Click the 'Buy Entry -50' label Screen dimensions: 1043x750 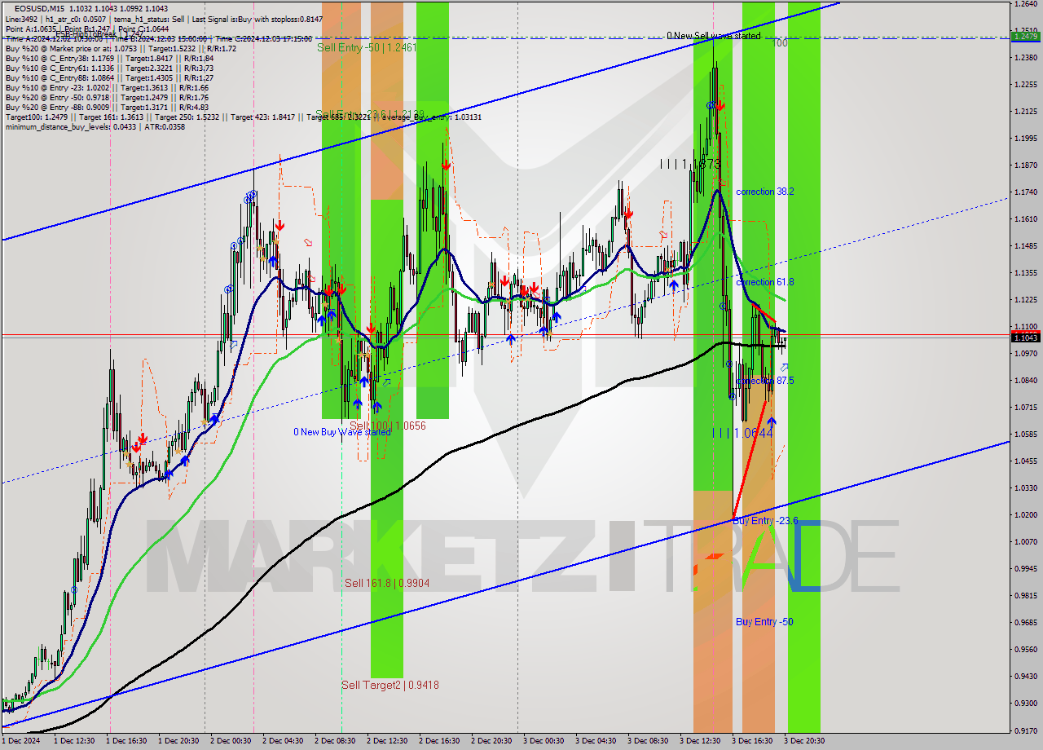click(x=764, y=621)
